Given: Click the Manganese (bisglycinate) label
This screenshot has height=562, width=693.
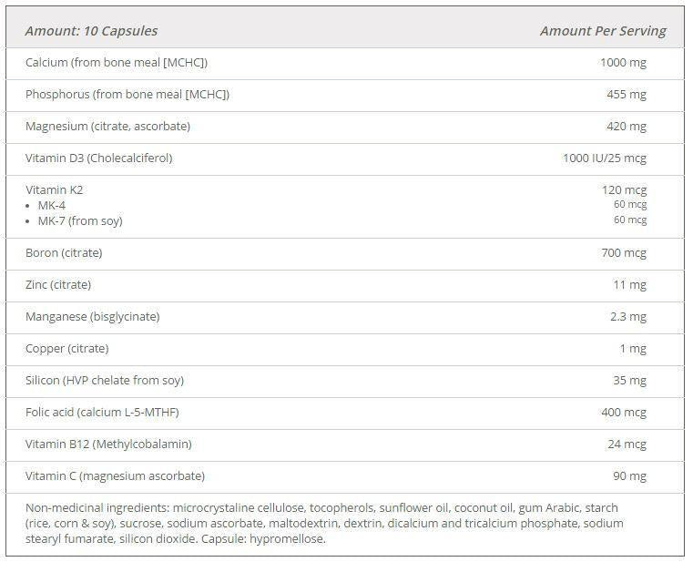Looking at the screenshot, I should (x=92, y=317).
